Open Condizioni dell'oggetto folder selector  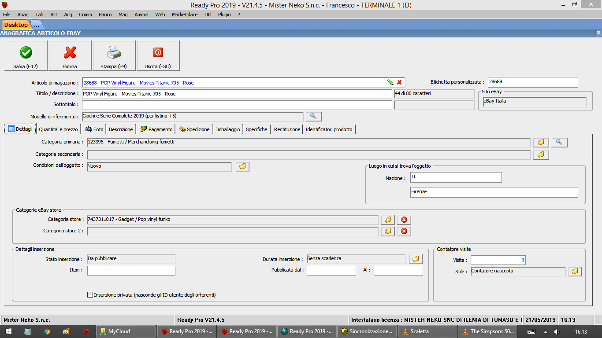242,167
